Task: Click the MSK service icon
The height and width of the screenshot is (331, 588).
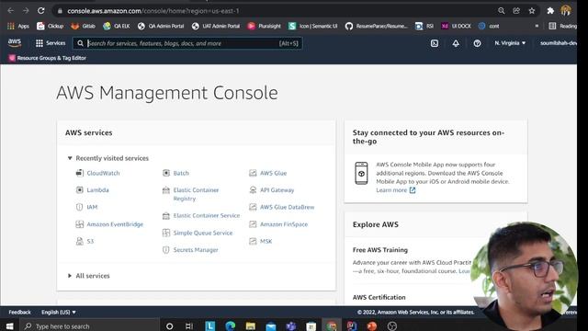Action: pyautogui.click(x=253, y=241)
